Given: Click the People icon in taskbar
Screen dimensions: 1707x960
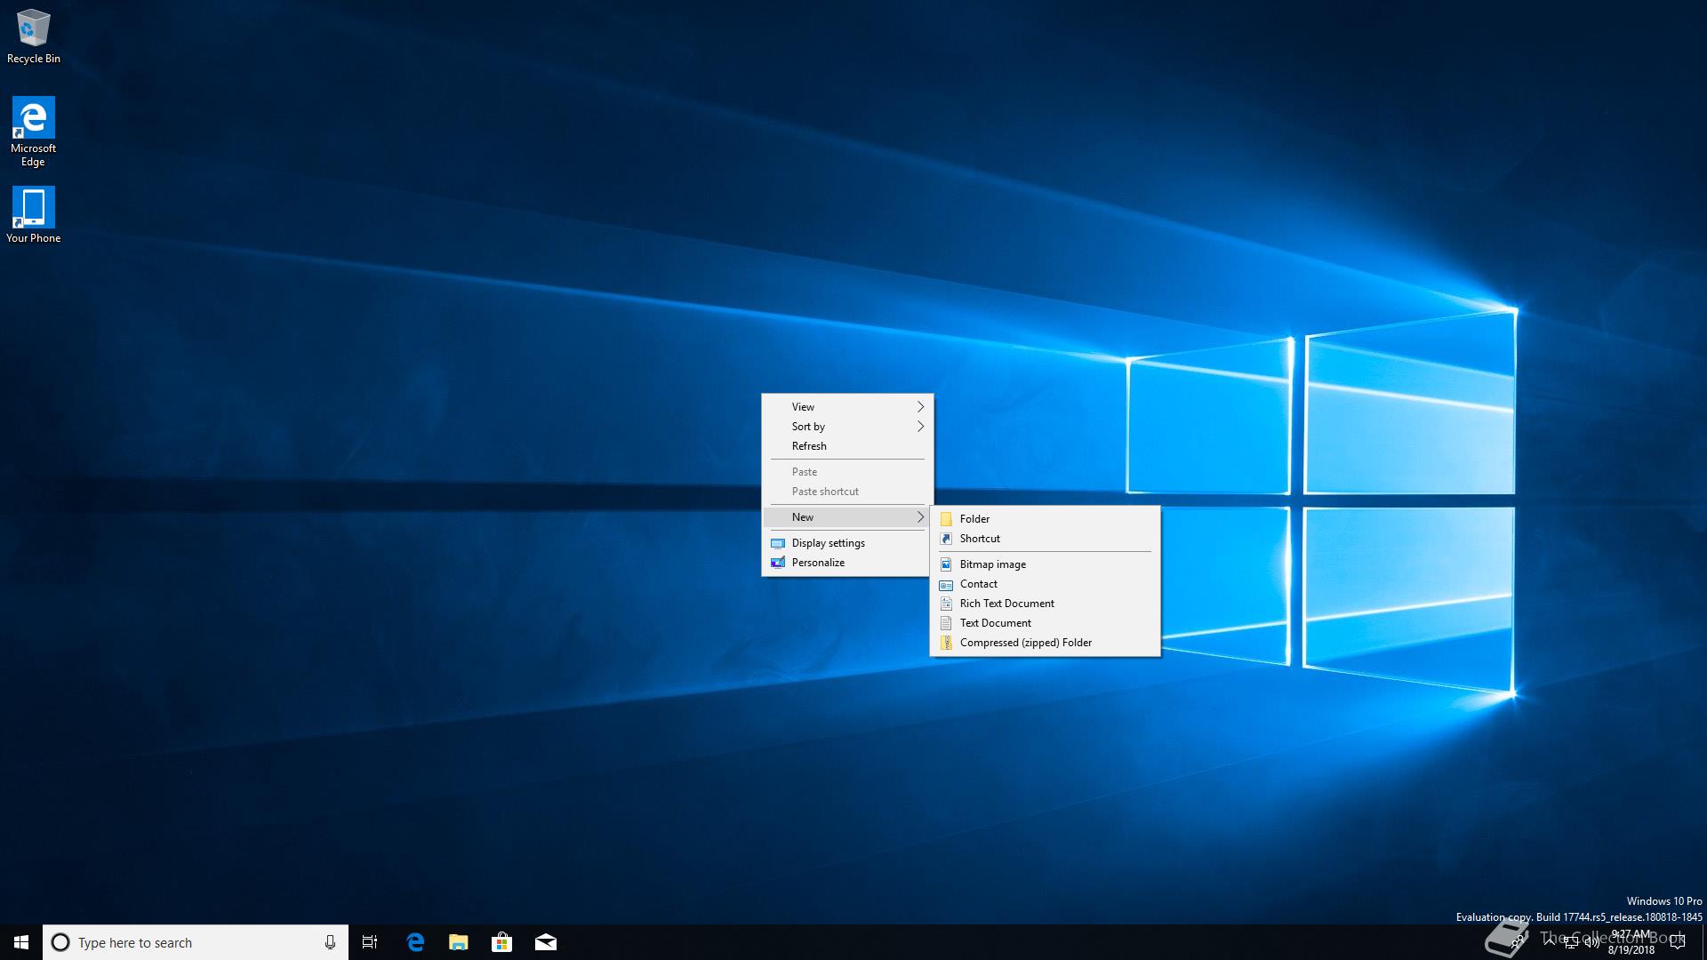Looking at the screenshot, I should [x=1518, y=942].
